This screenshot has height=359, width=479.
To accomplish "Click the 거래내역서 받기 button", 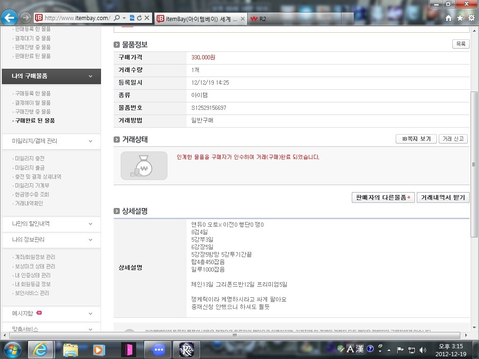I will [443, 197].
